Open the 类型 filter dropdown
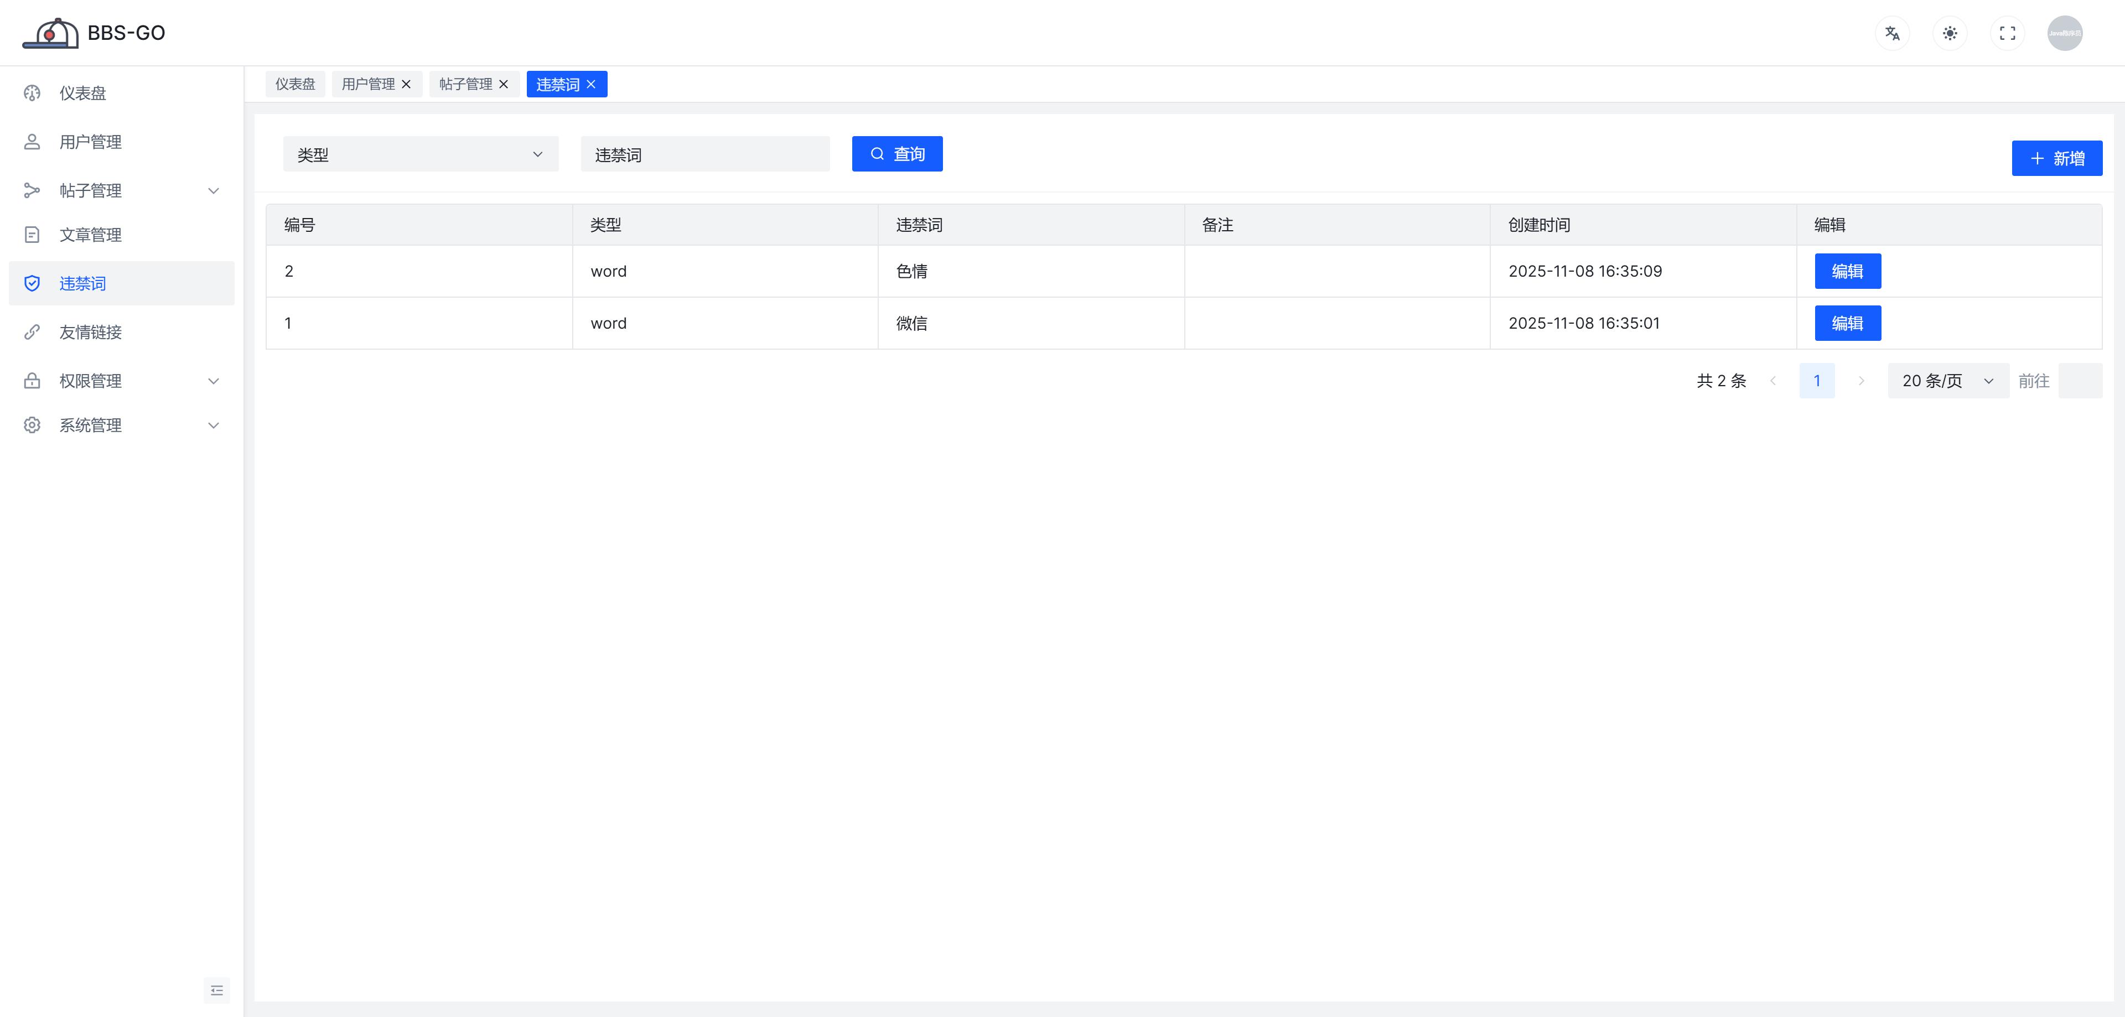Viewport: 2125px width, 1017px height. click(420, 154)
